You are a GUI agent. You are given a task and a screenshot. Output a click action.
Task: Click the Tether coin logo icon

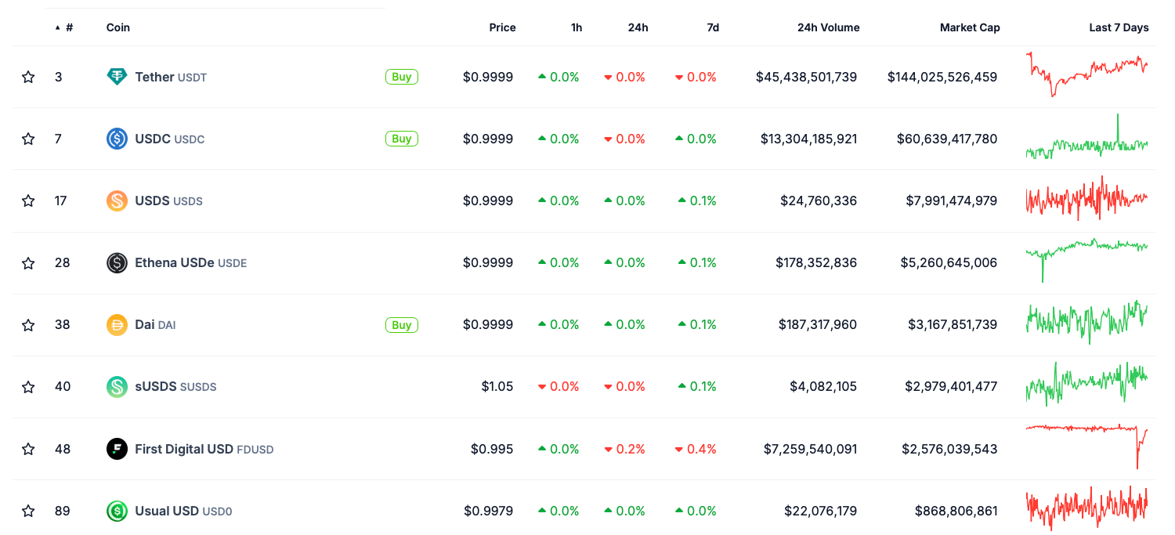117,77
